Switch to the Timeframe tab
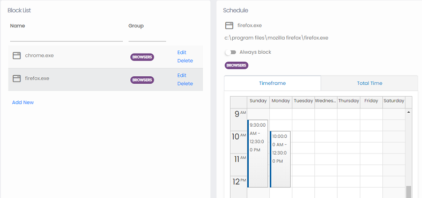 point(272,83)
